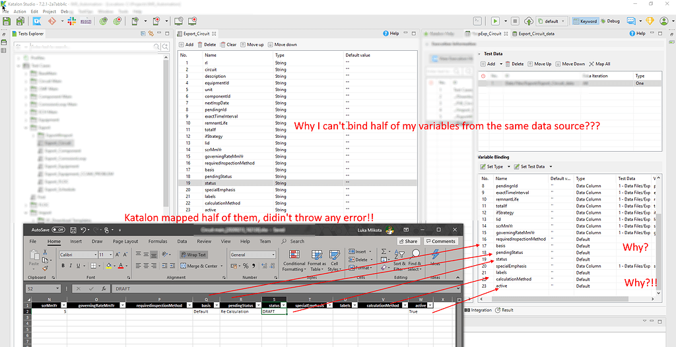Click the user account avatar icon
Viewport: 676px width, 347px height.
click(x=664, y=20)
